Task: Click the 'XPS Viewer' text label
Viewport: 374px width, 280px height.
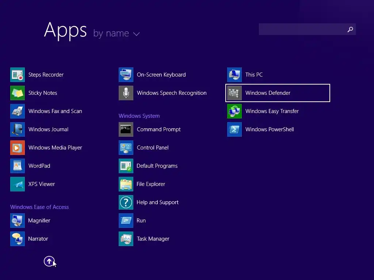Action: [x=42, y=184]
